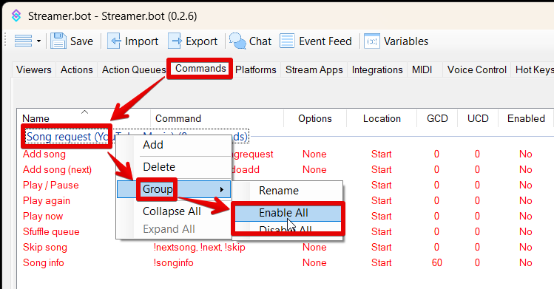Open the Chat toolbar label
This screenshot has height=289, width=554.
click(x=260, y=41)
